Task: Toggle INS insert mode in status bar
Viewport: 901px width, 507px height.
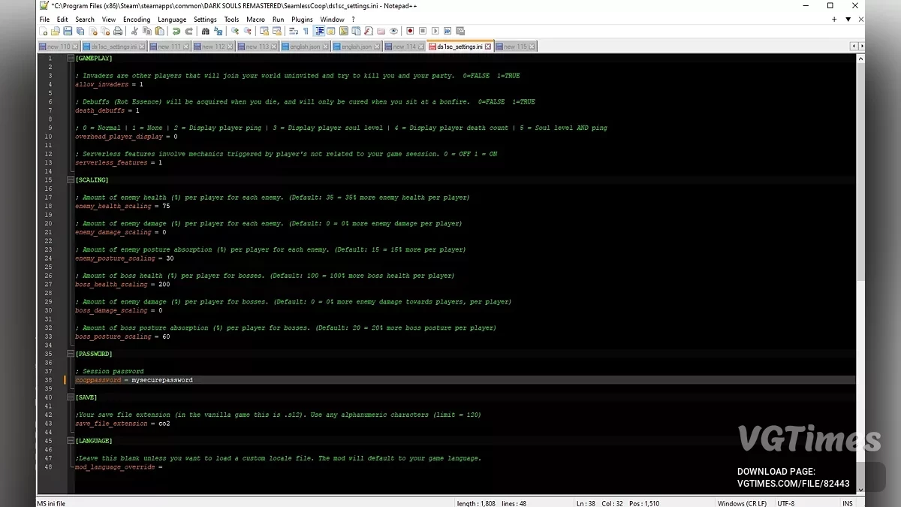Action: coord(847,503)
